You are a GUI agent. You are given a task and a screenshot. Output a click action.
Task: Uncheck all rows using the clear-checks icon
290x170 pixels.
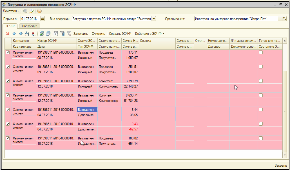tap(48, 34)
